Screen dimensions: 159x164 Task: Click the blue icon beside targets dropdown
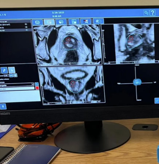[36, 84]
